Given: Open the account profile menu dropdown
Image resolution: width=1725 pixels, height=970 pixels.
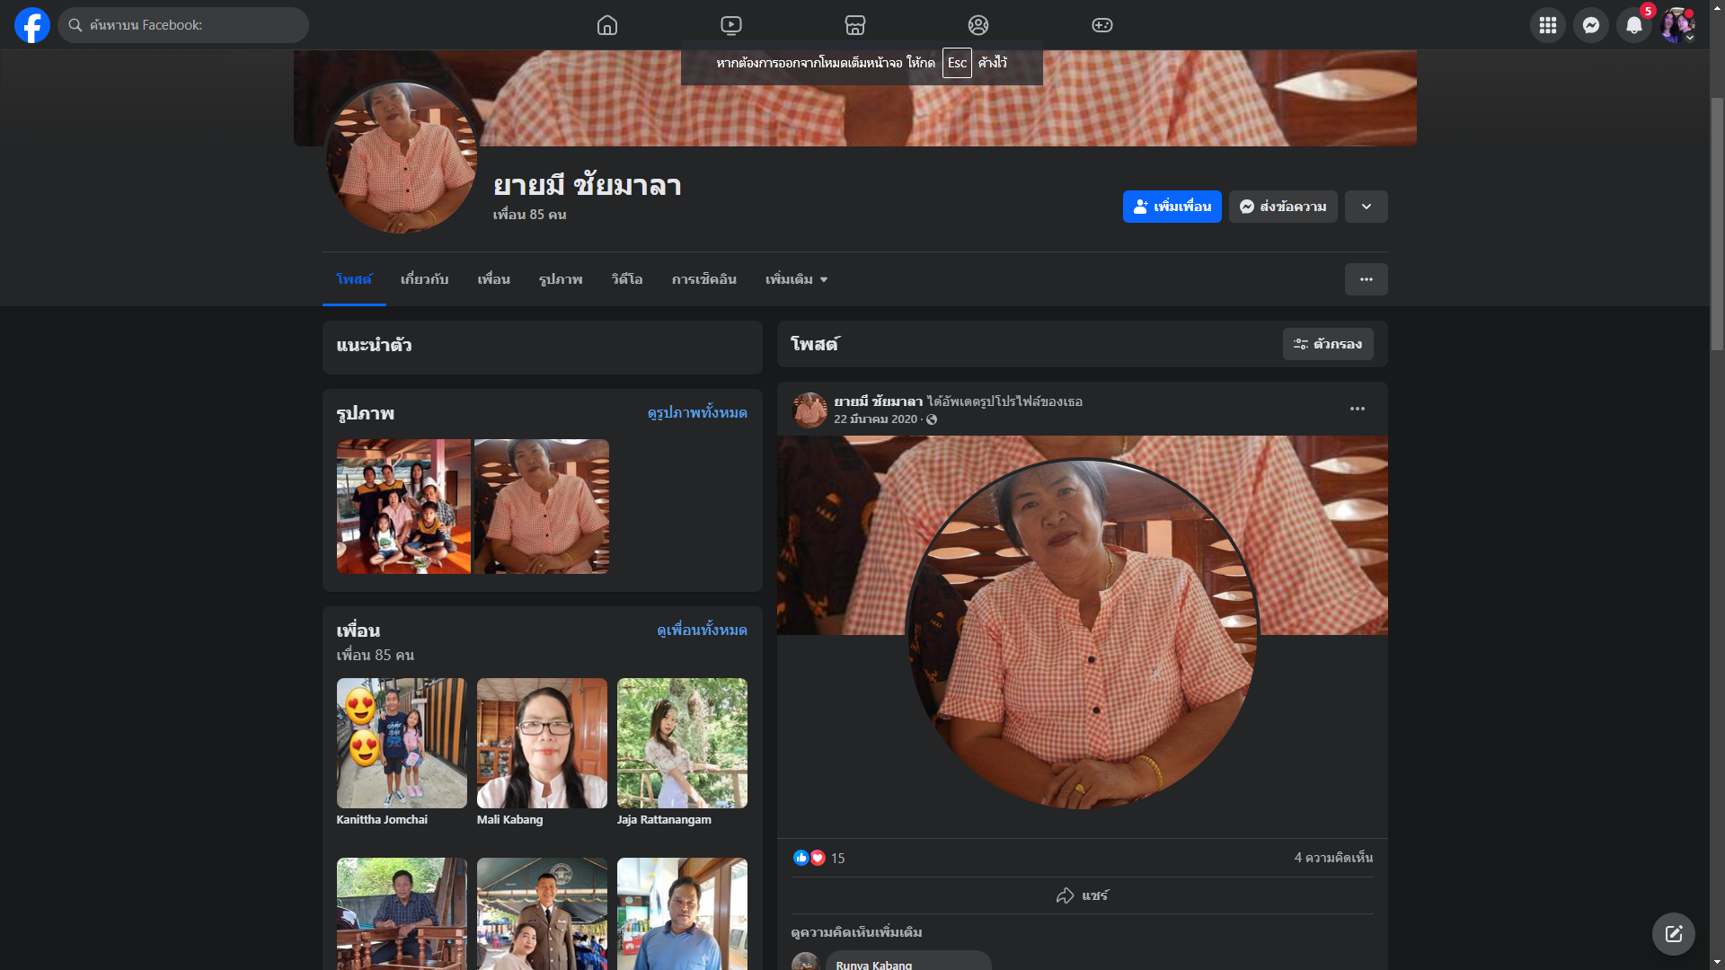Looking at the screenshot, I should [x=1677, y=25].
